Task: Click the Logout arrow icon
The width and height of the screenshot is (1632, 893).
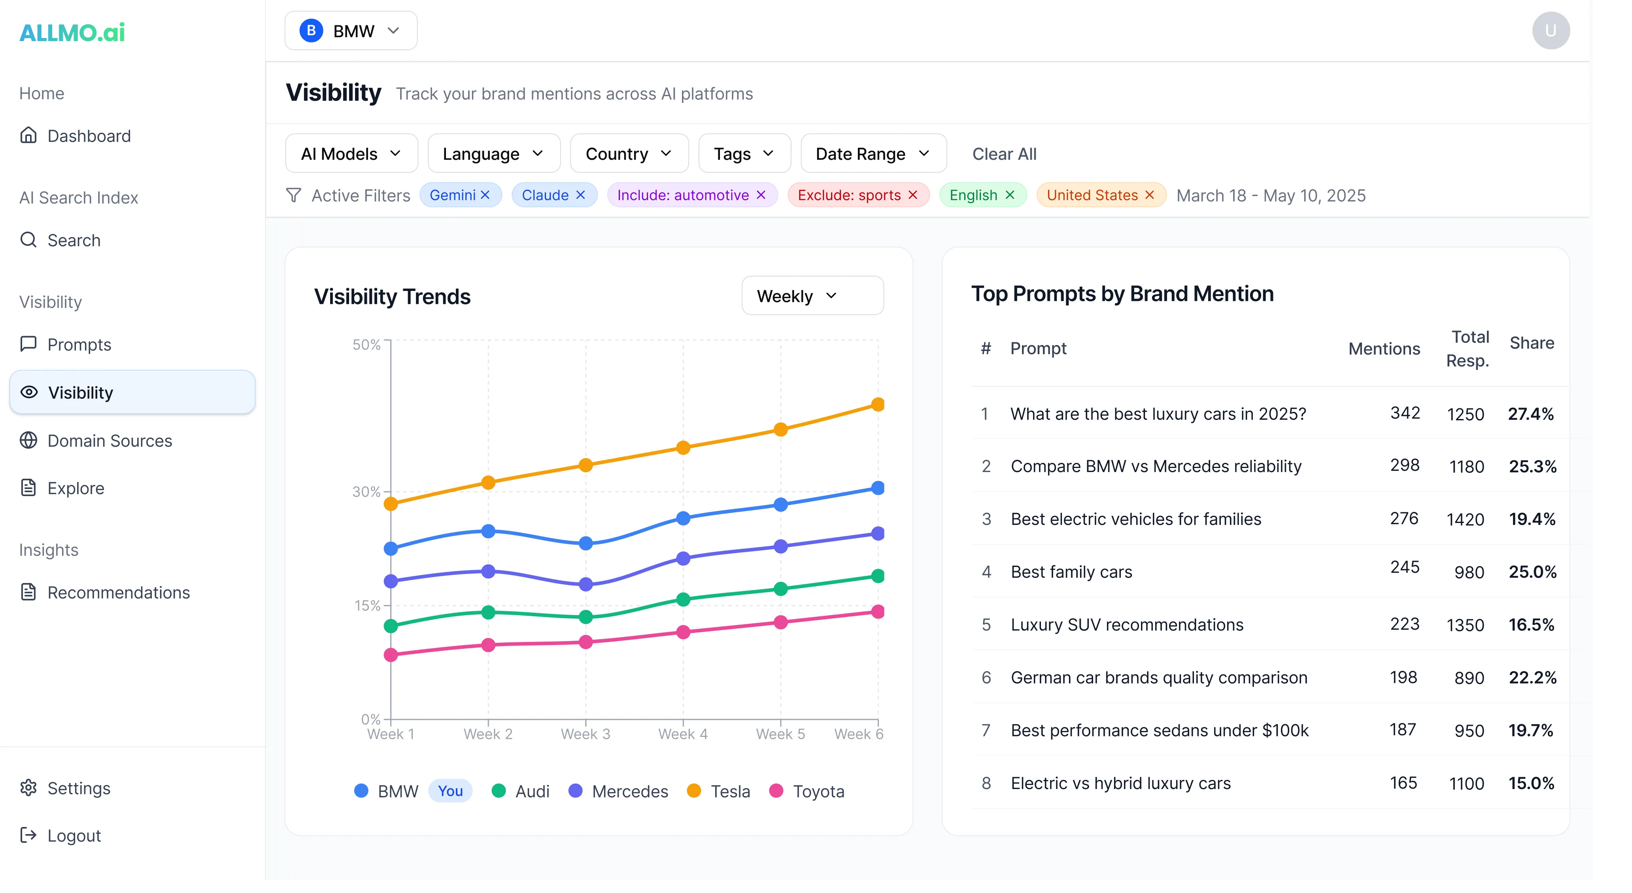Action: click(x=28, y=835)
